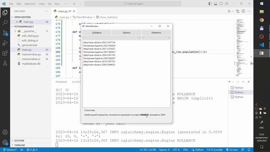
Task: Open notifications bell in status bar
Action: [249, 150]
